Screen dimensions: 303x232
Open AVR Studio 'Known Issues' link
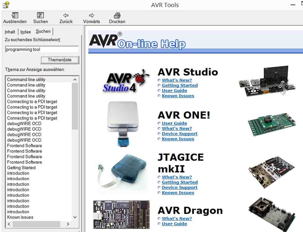click(178, 96)
